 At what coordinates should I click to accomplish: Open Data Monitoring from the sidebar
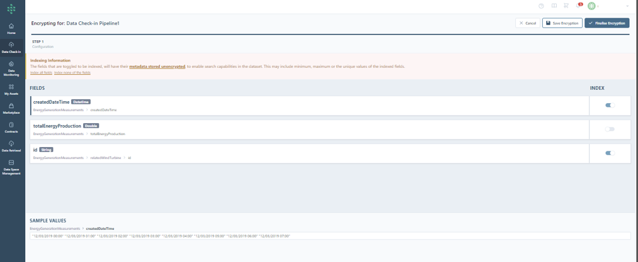pyautogui.click(x=12, y=67)
